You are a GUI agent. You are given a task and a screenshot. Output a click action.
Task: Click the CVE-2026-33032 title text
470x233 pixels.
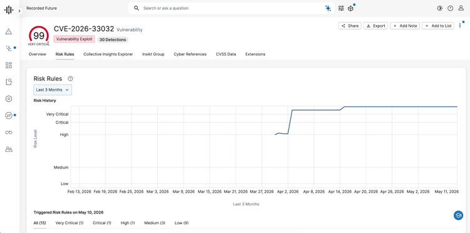[x=84, y=29]
